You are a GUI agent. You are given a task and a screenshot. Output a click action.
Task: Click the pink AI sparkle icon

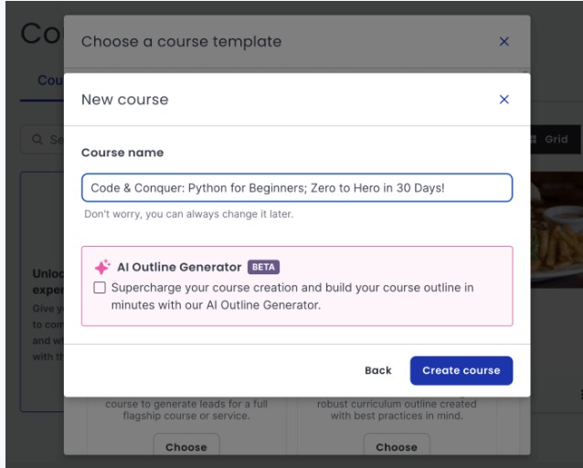click(x=102, y=267)
